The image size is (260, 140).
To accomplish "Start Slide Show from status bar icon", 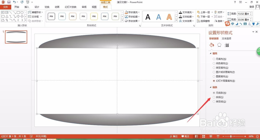I will point(218,136).
